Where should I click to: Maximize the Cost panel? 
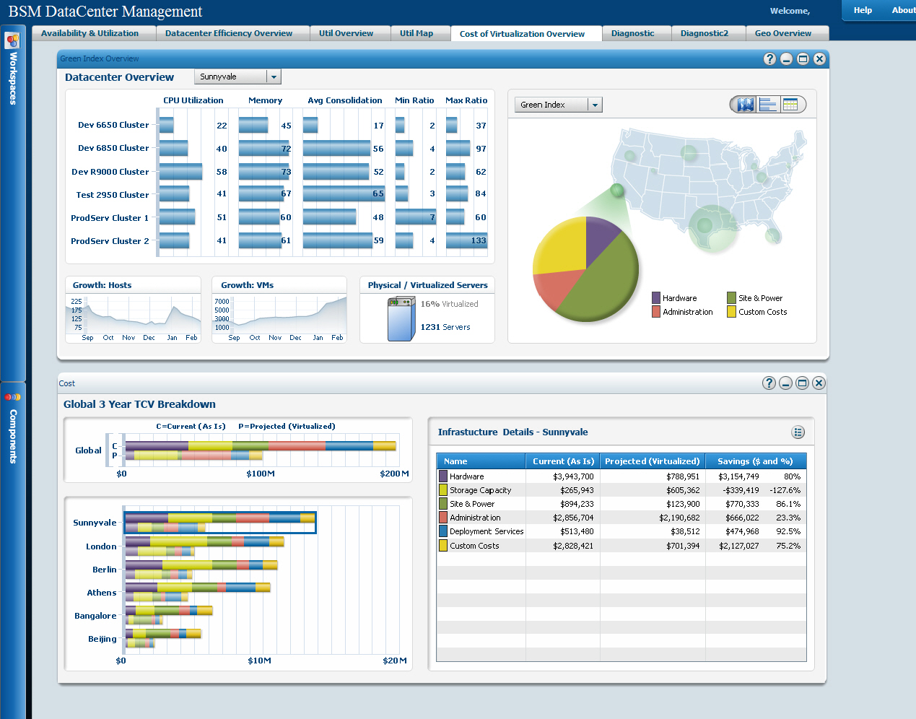coord(802,383)
